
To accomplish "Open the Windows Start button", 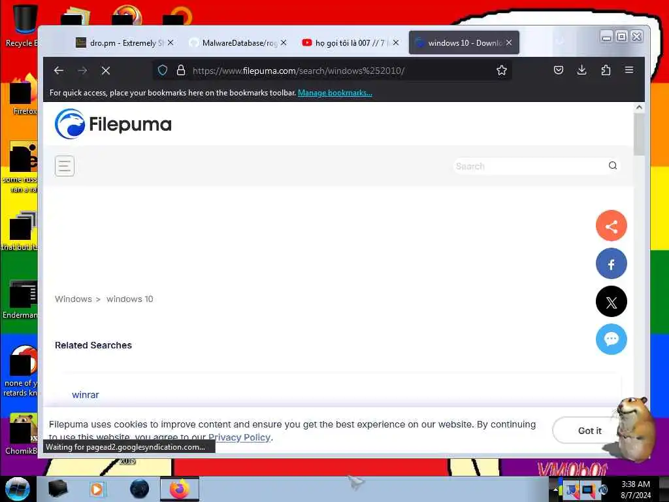I will 17,489.
